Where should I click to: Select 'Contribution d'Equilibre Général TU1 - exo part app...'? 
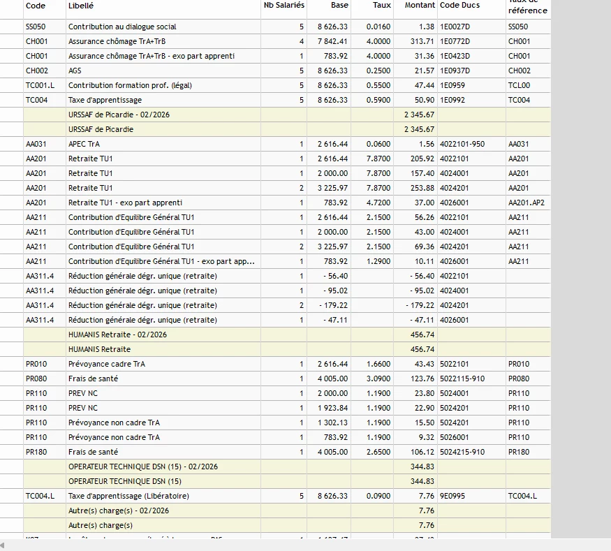[x=161, y=261]
